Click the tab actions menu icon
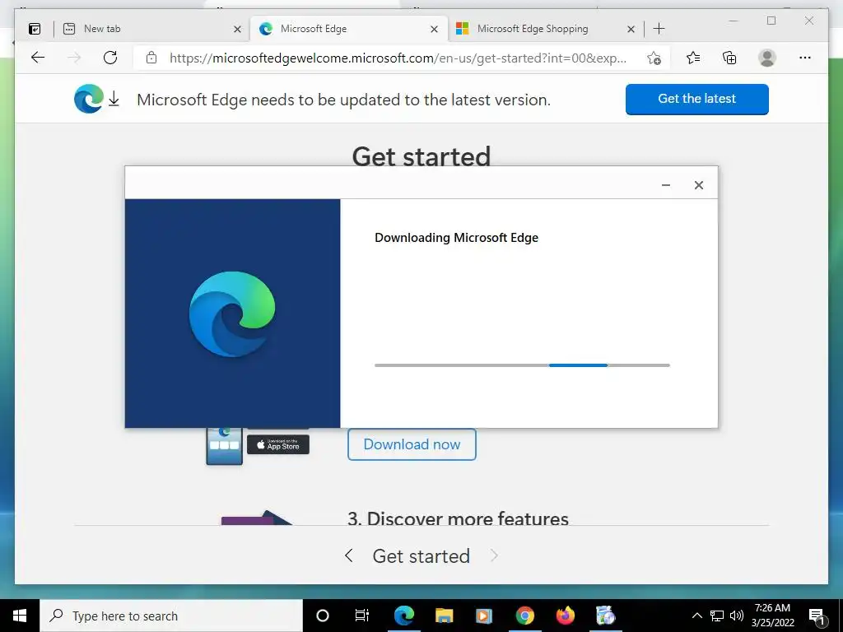The width and height of the screenshot is (843, 632). tap(35, 29)
